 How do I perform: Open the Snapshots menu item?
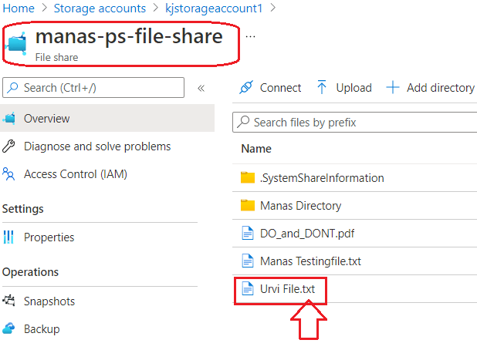[49, 301]
